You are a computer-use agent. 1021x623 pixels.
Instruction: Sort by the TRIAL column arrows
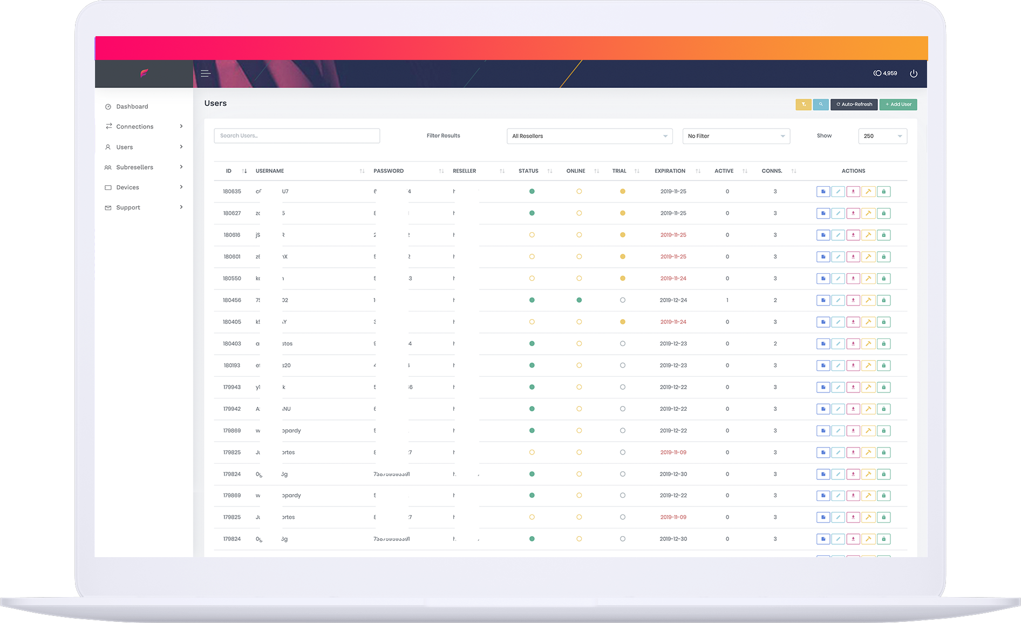point(637,171)
